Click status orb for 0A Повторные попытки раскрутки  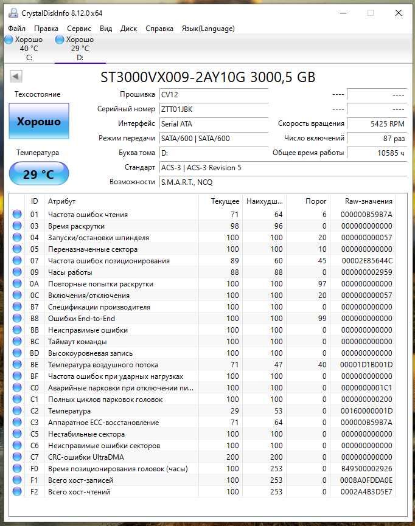coord(17,283)
